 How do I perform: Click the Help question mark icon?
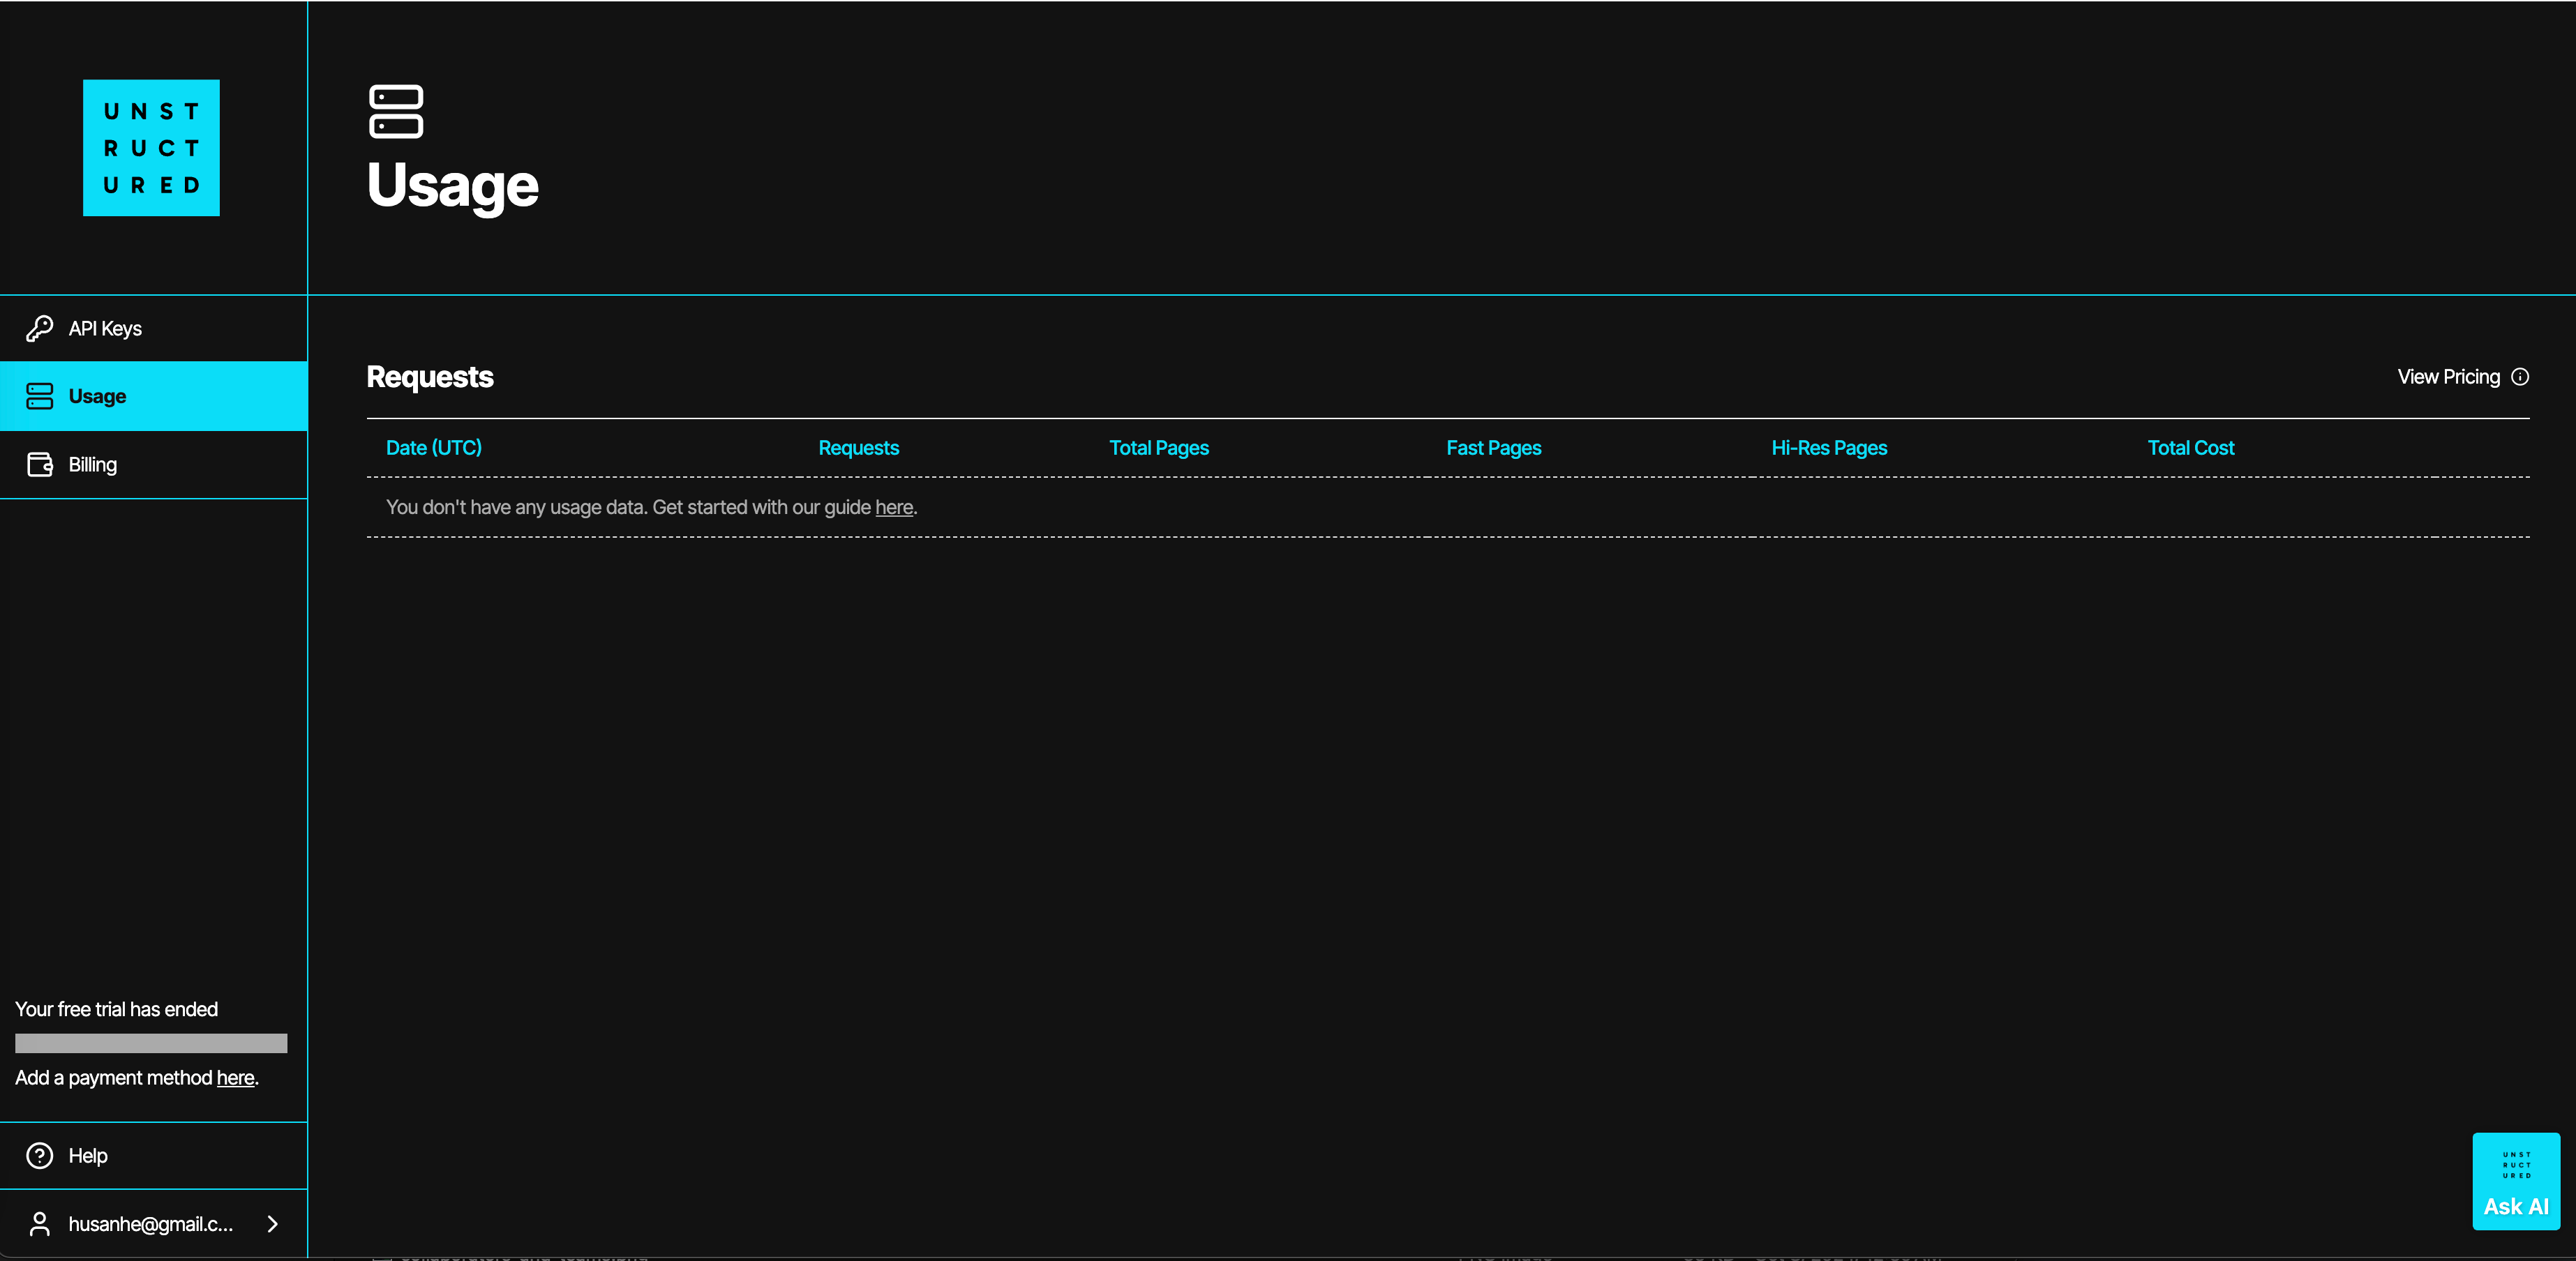pos(39,1155)
